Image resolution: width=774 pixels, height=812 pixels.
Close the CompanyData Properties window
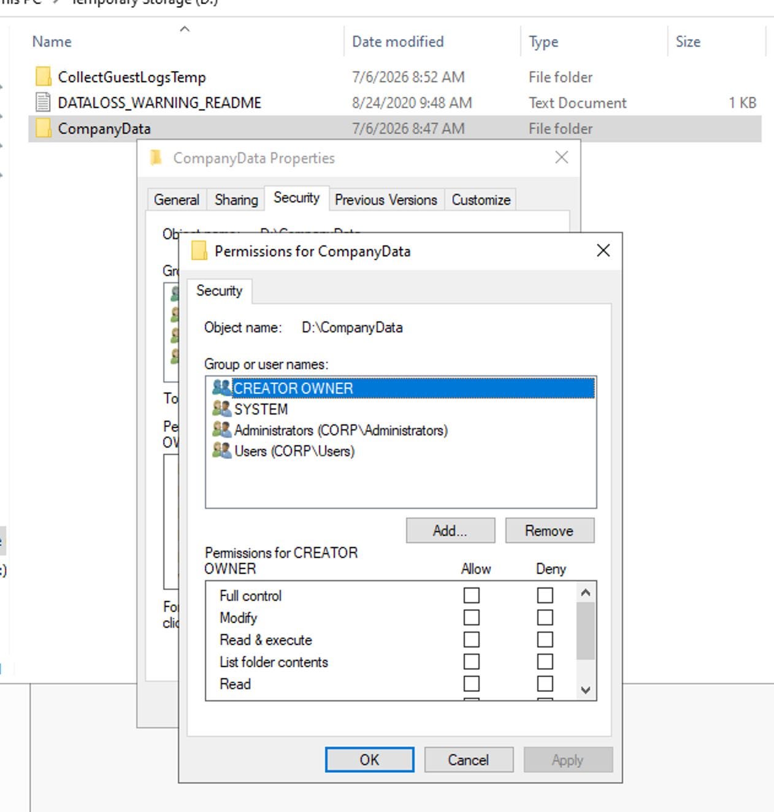(561, 158)
